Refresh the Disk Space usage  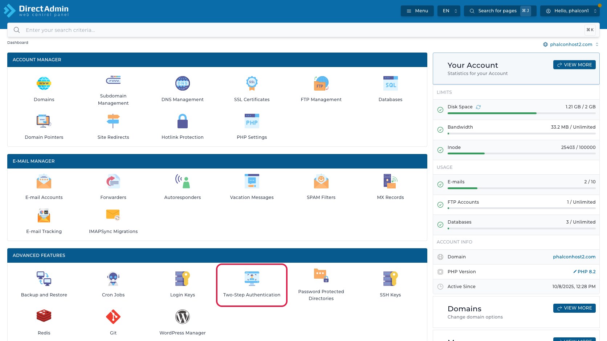478,107
